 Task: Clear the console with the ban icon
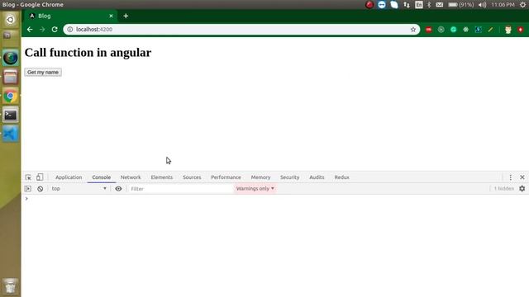[41, 189]
